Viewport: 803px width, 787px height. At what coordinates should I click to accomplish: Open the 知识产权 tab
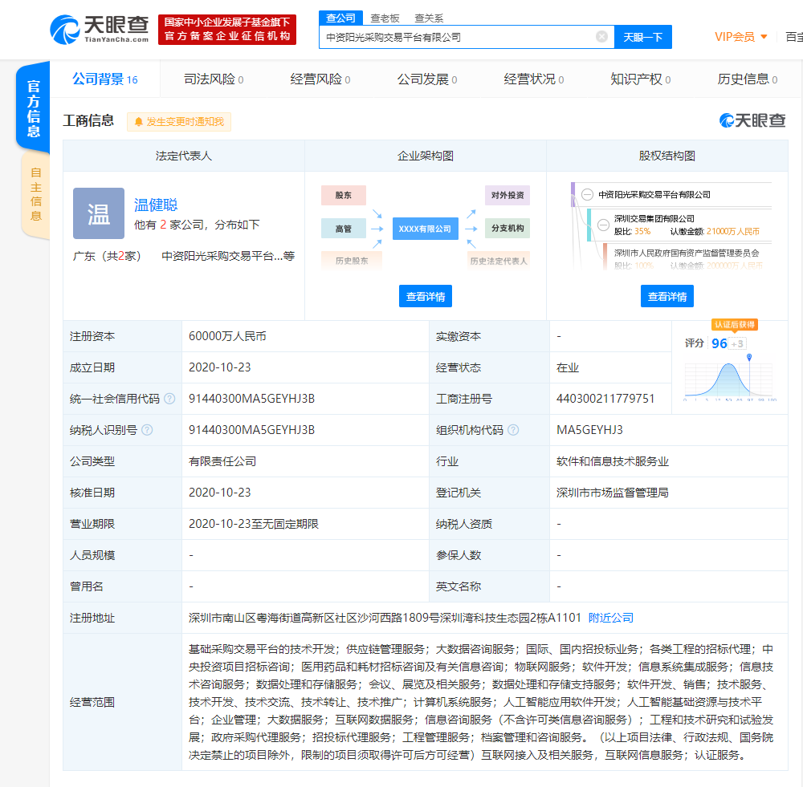point(640,79)
